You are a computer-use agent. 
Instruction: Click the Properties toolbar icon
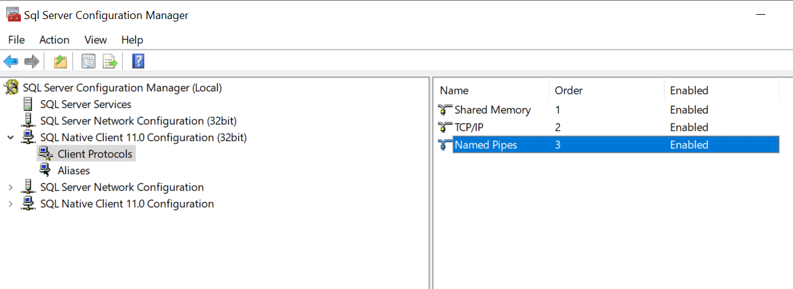coord(89,61)
